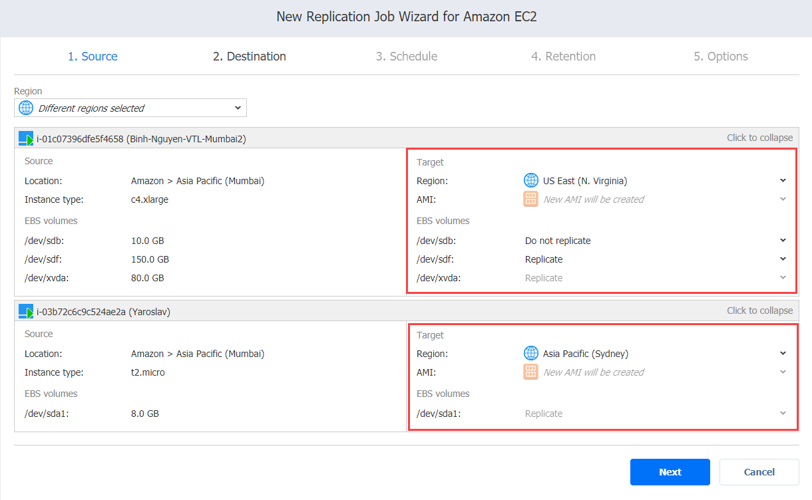This screenshot has height=500, width=812.
Task: Open the Different regions selected dropdown
Action: point(130,108)
